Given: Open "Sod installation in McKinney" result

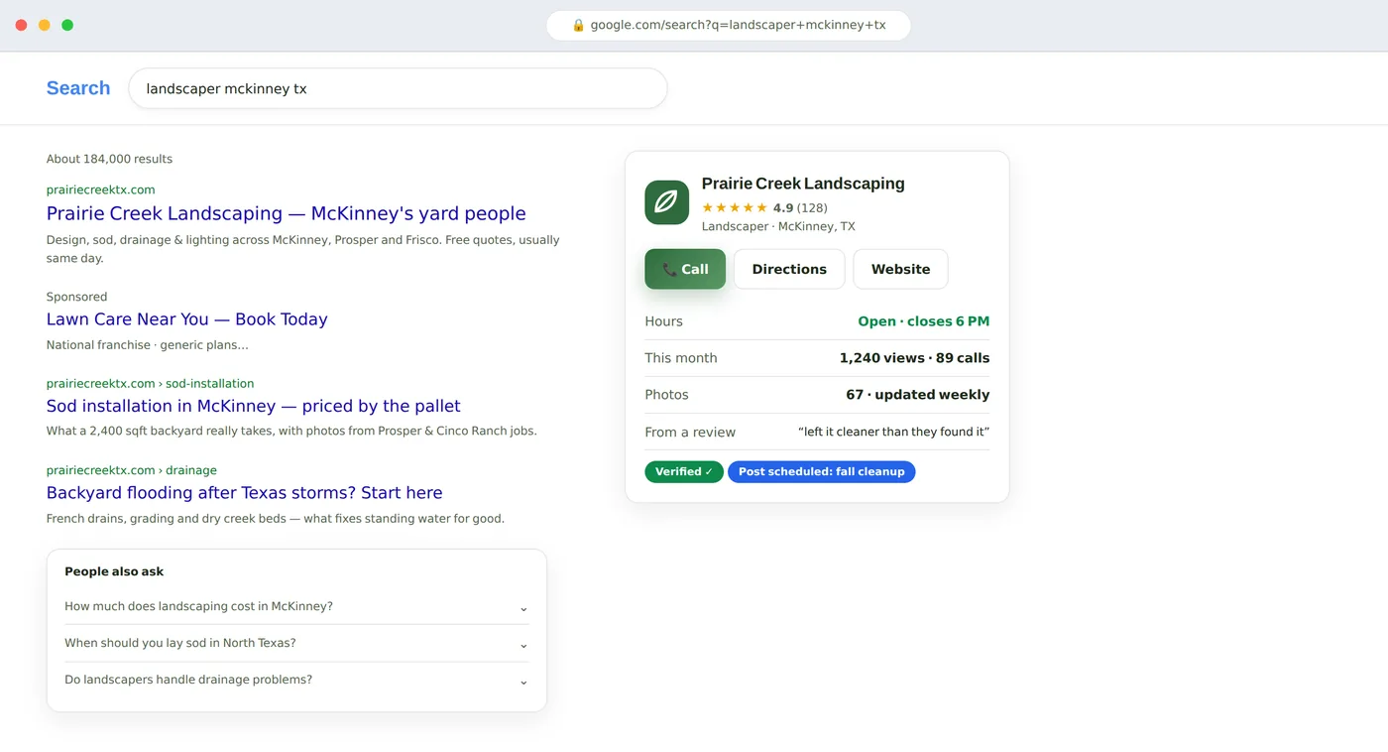Looking at the screenshot, I should 254,406.
